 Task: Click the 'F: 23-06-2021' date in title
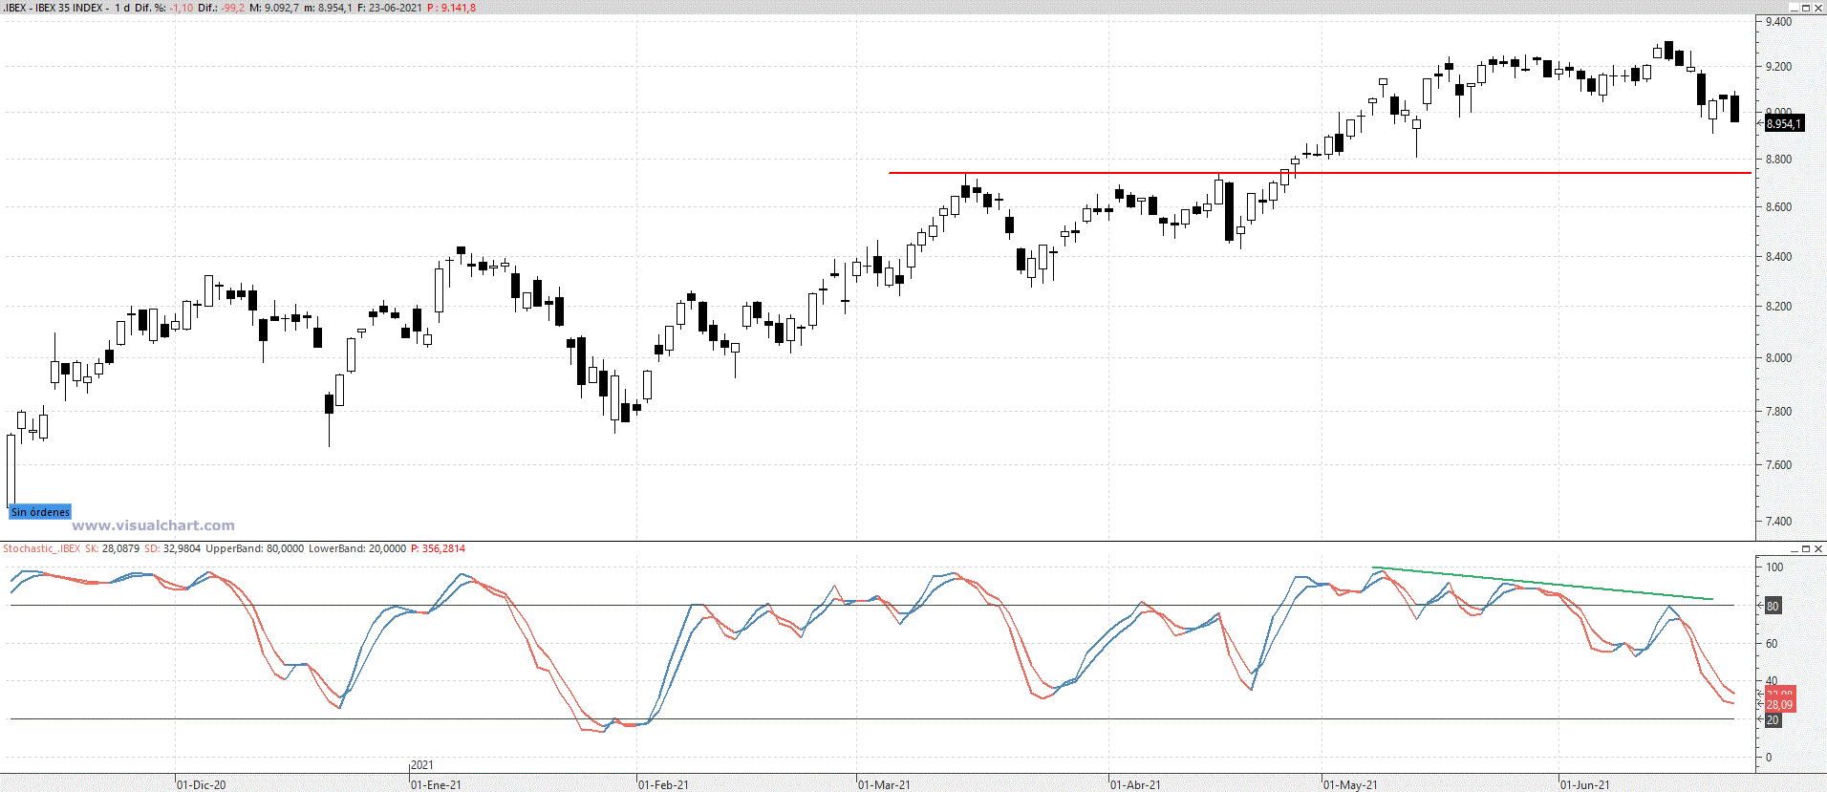[389, 8]
